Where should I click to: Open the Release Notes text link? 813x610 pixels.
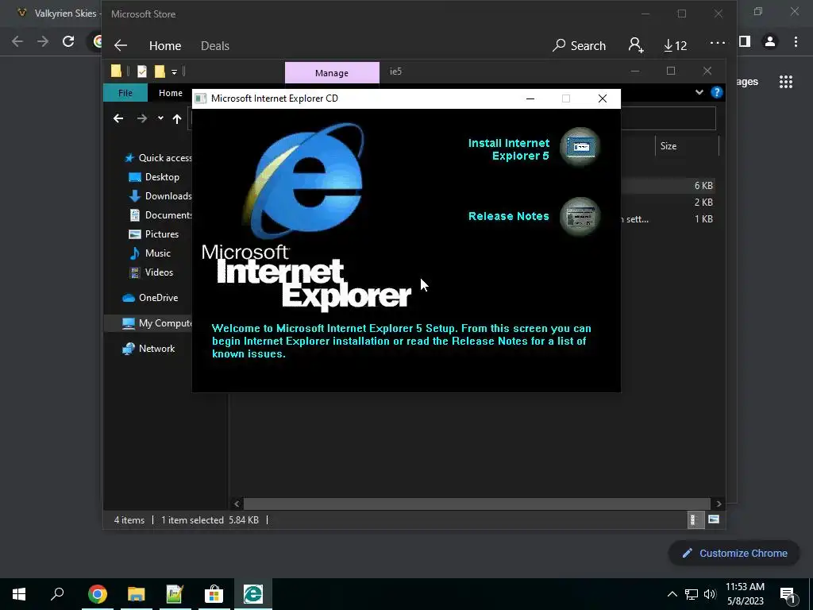tap(509, 216)
